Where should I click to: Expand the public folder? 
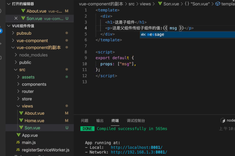(x=16, y=62)
